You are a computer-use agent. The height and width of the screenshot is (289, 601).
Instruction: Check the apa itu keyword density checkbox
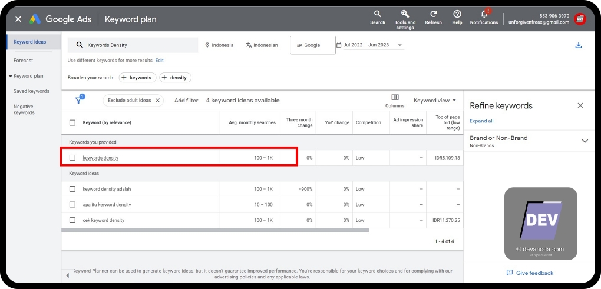pos(72,205)
